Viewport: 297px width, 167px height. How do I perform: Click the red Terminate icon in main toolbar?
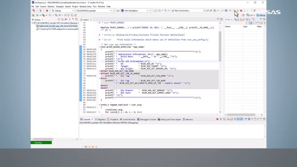coord(241,11)
